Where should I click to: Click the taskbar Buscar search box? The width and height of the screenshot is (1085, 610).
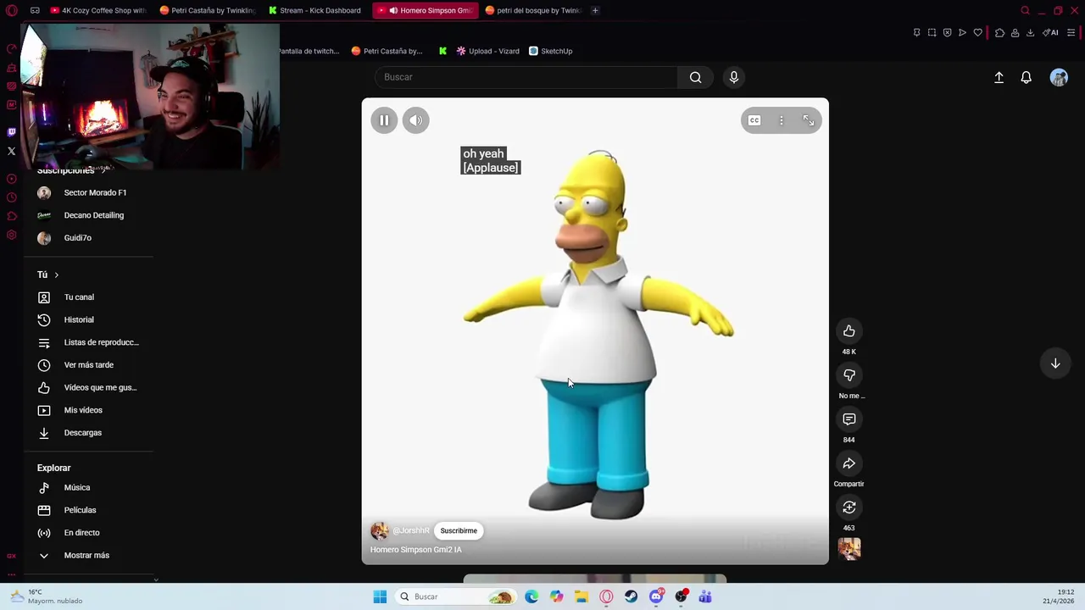[x=456, y=596]
